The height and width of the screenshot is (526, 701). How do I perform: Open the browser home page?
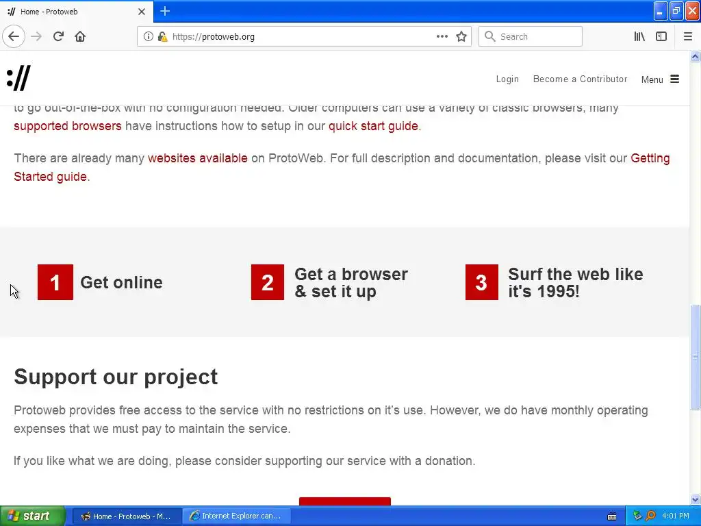click(x=80, y=36)
